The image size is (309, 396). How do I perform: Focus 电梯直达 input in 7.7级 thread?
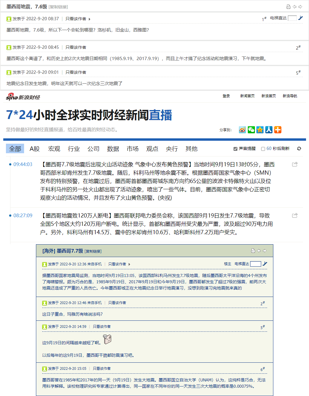point(256,264)
